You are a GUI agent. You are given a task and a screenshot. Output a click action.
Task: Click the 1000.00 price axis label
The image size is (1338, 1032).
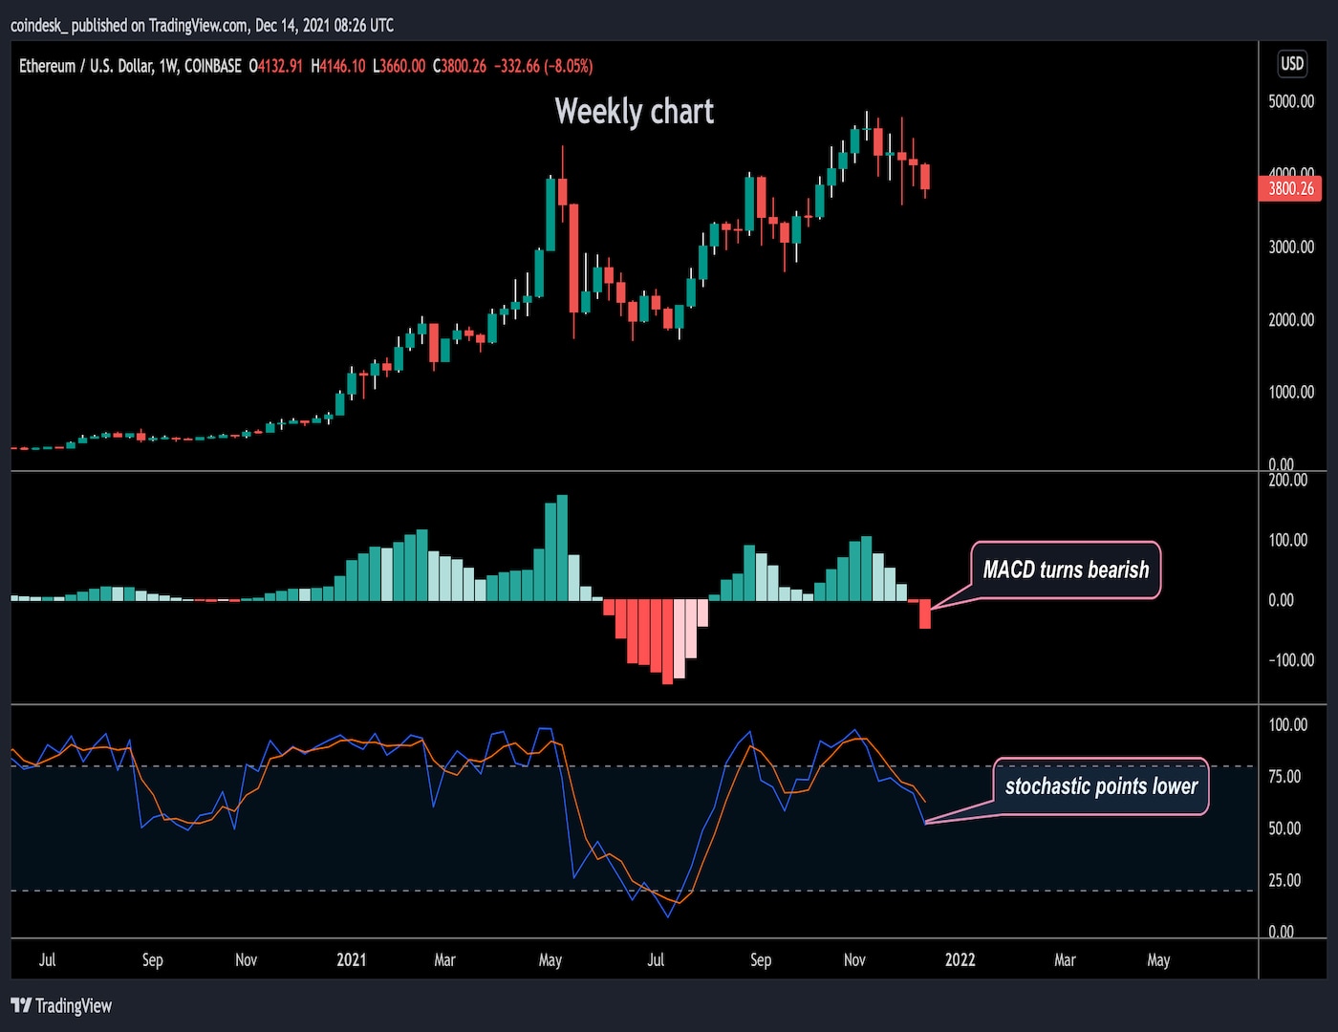pos(1290,392)
